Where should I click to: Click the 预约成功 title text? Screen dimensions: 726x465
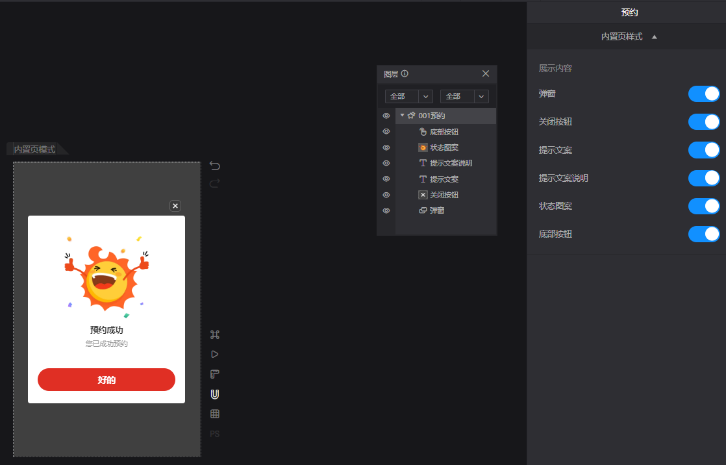tap(106, 330)
